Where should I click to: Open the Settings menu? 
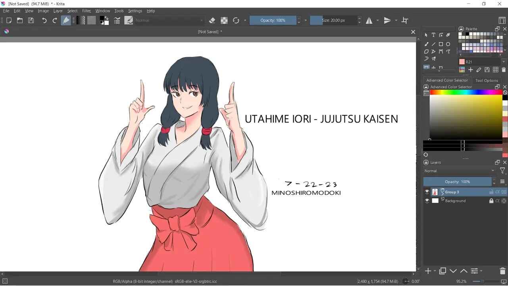coord(135,11)
